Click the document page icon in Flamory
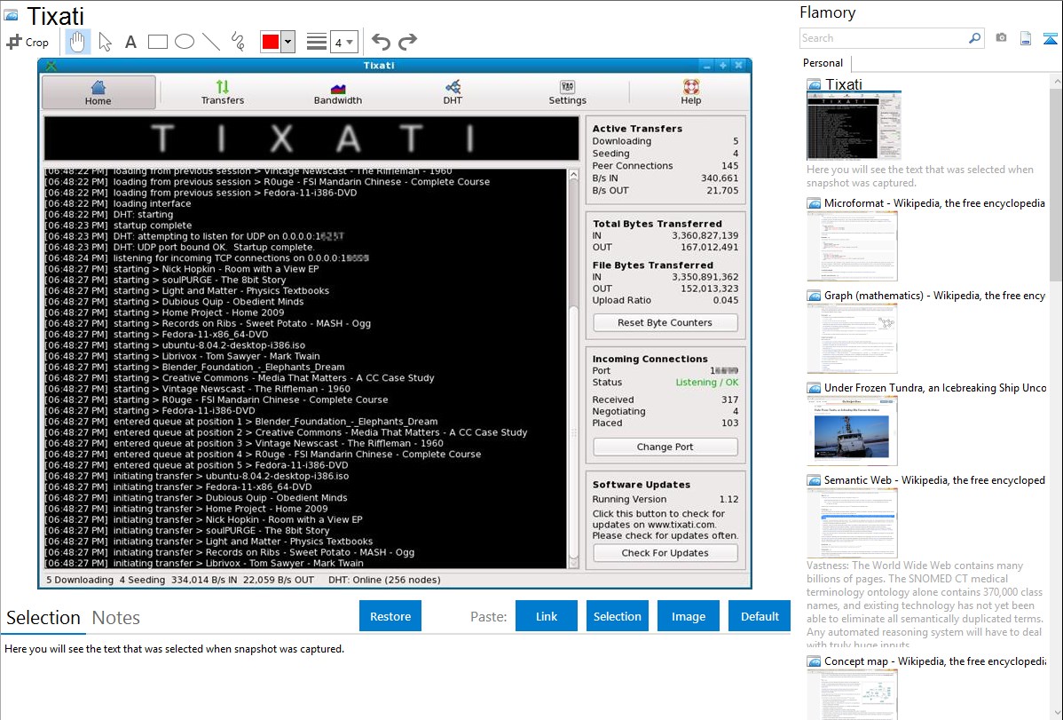 coord(1026,38)
